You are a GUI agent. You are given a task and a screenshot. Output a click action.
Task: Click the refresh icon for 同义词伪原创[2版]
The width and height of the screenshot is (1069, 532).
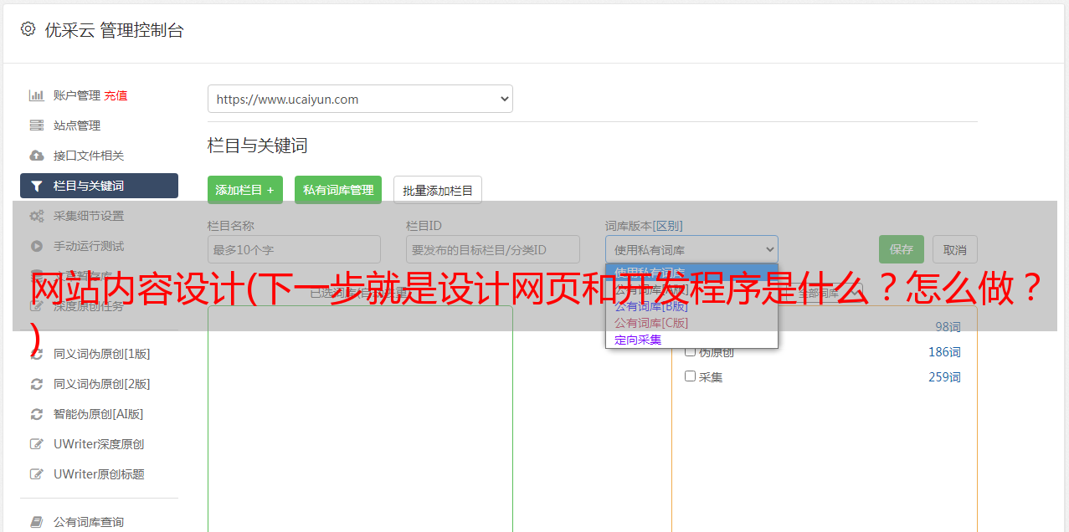pyautogui.click(x=36, y=384)
